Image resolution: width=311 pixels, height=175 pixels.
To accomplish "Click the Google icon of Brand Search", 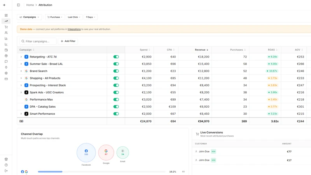I will coord(26,71).
